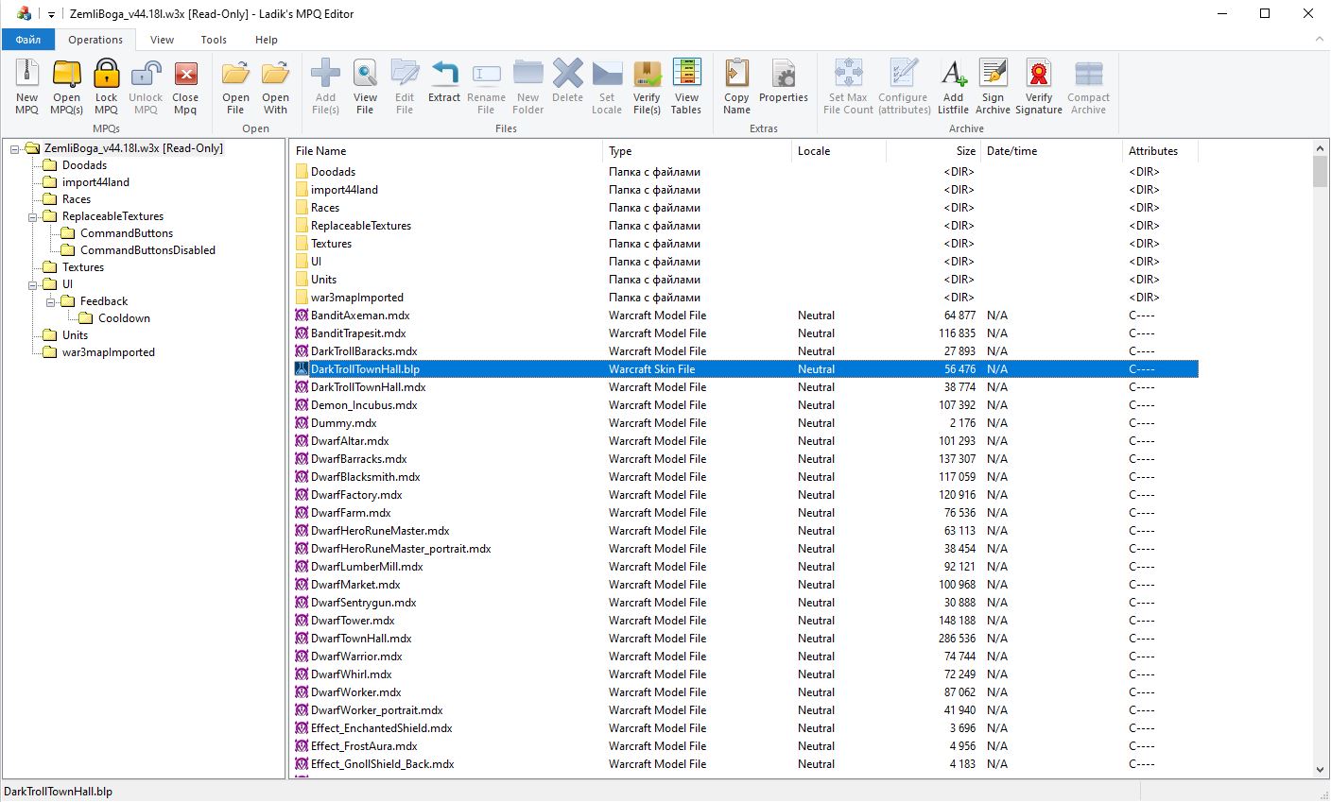Open the Файл menu tab
Image resolution: width=1331 pixels, height=802 pixels.
point(28,40)
